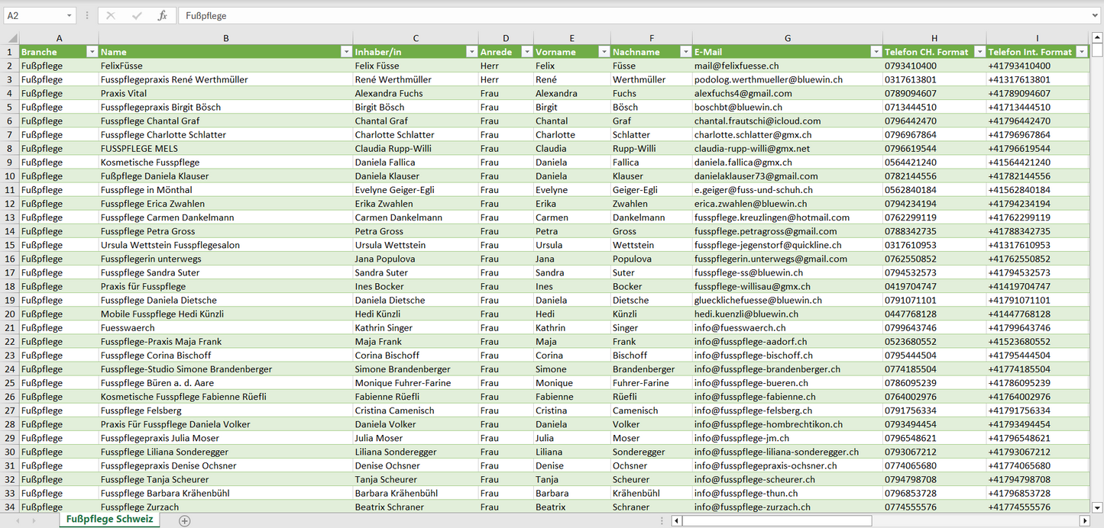Click the horizontal scrollbar right arrow
This screenshot has height=528, width=1104.
click(x=1084, y=520)
